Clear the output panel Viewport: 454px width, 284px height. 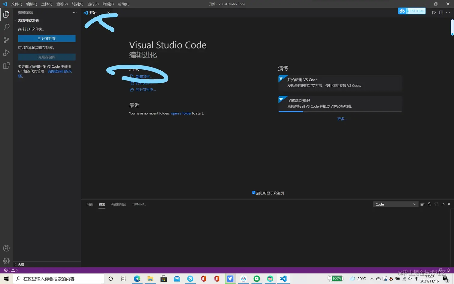pyautogui.click(x=422, y=204)
